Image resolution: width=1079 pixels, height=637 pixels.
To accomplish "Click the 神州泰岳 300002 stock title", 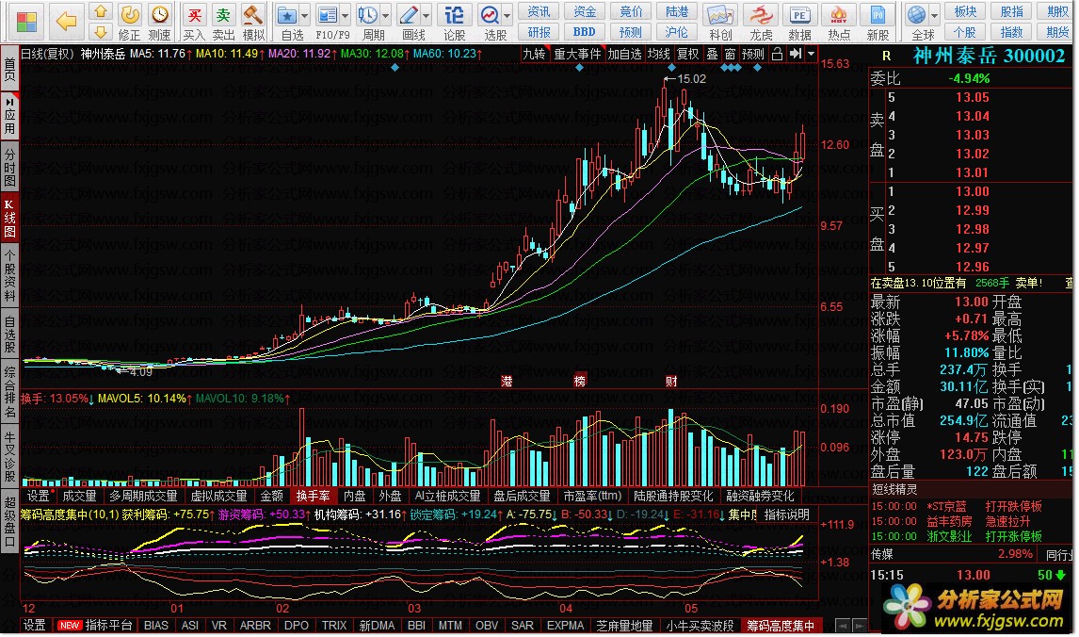I will [989, 56].
